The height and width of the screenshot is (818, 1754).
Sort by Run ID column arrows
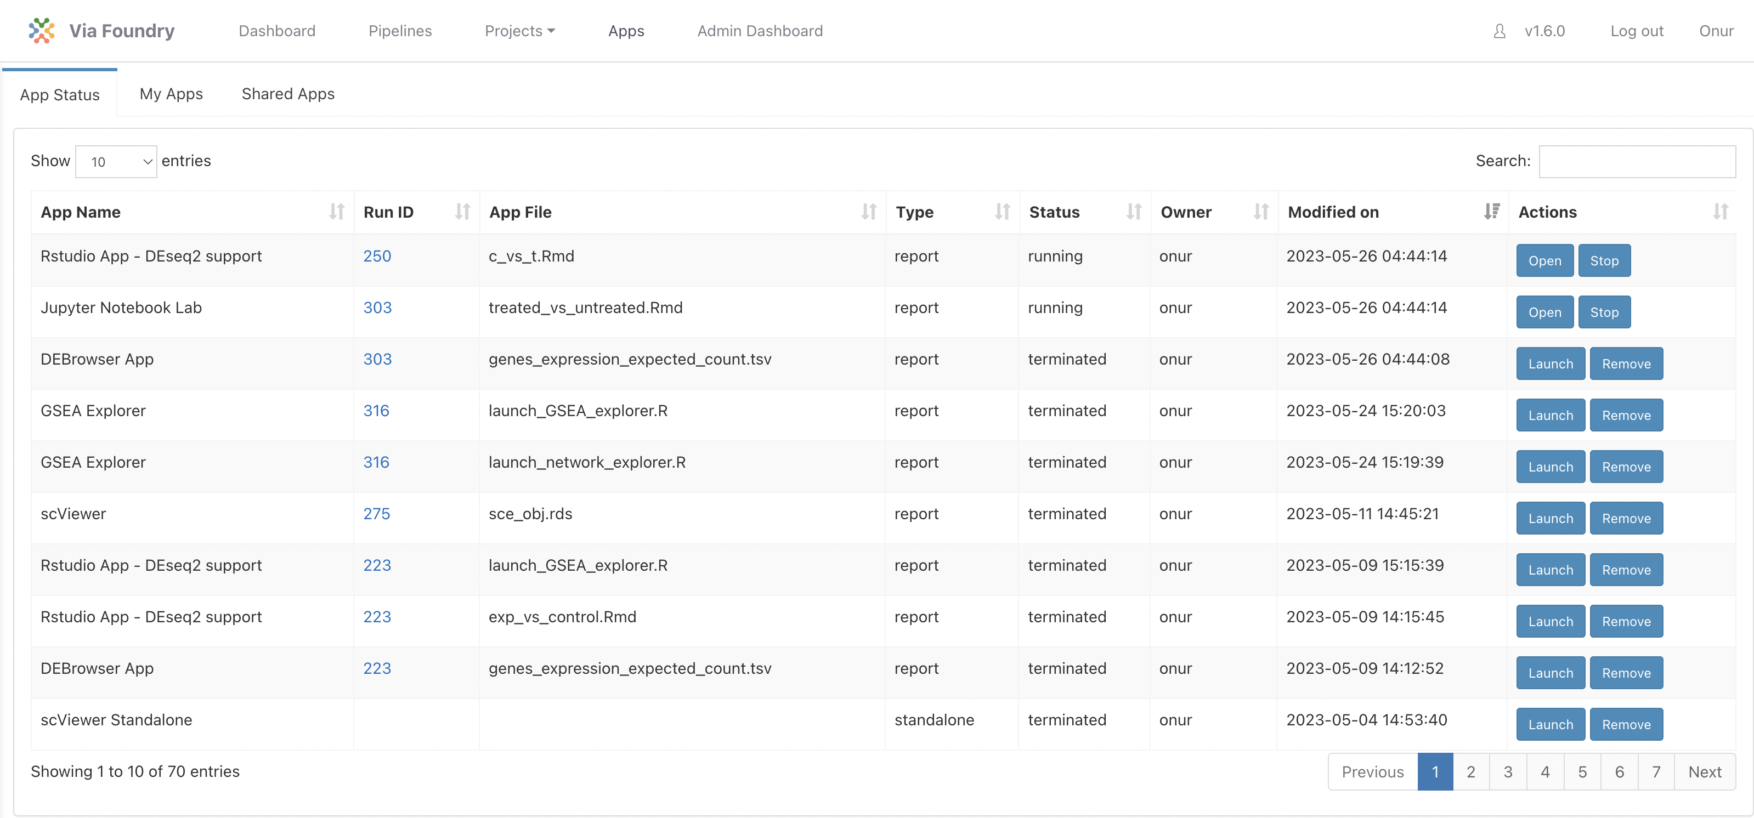(462, 212)
